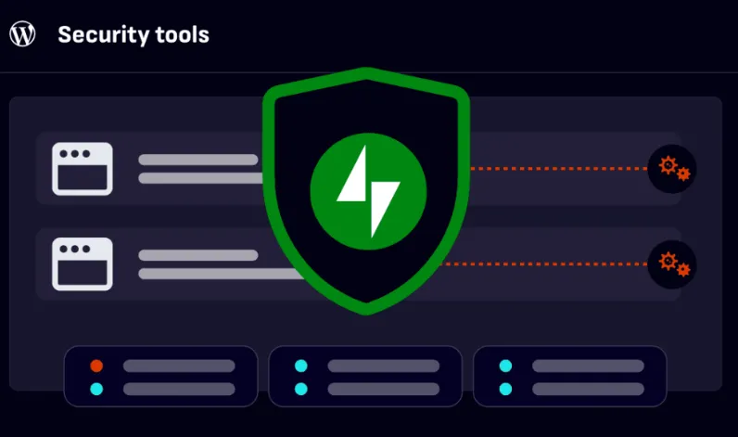The width and height of the screenshot is (738, 437).
Task: Click the WordPress logo icon
Action: pyautogui.click(x=22, y=35)
